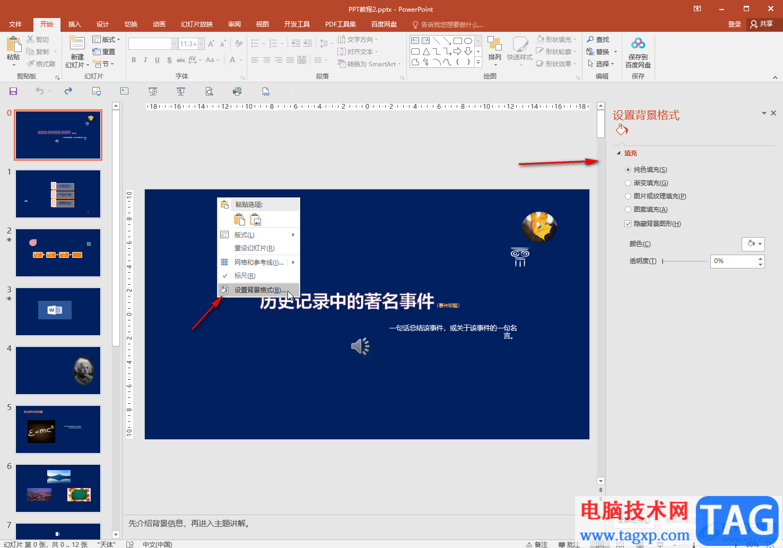Select slide 4 thumbnail with Einstein
This screenshot has width=783, height=548.
(x=58, y=370)
